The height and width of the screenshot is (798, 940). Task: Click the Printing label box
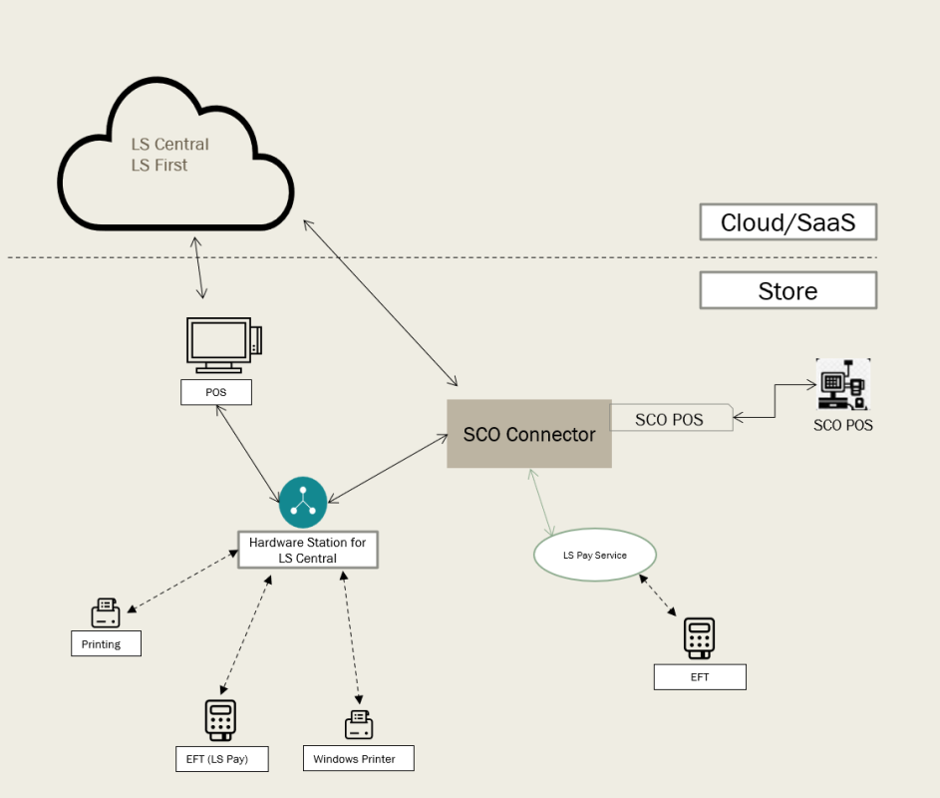coord(106,644)
